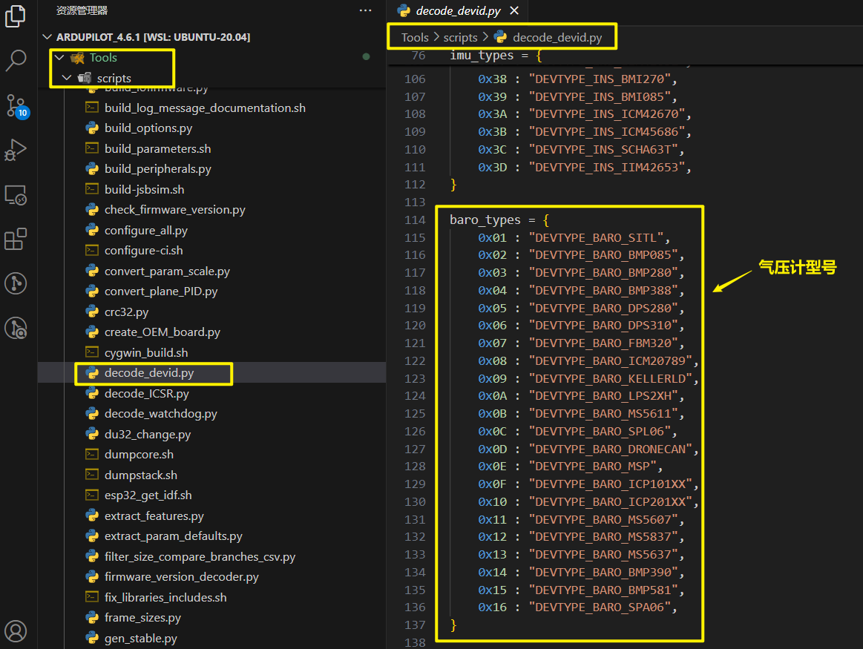Open decode_ICSR.py in the file tree
The width and height of the screenshot is (863, 649).
tap(146, 393)
